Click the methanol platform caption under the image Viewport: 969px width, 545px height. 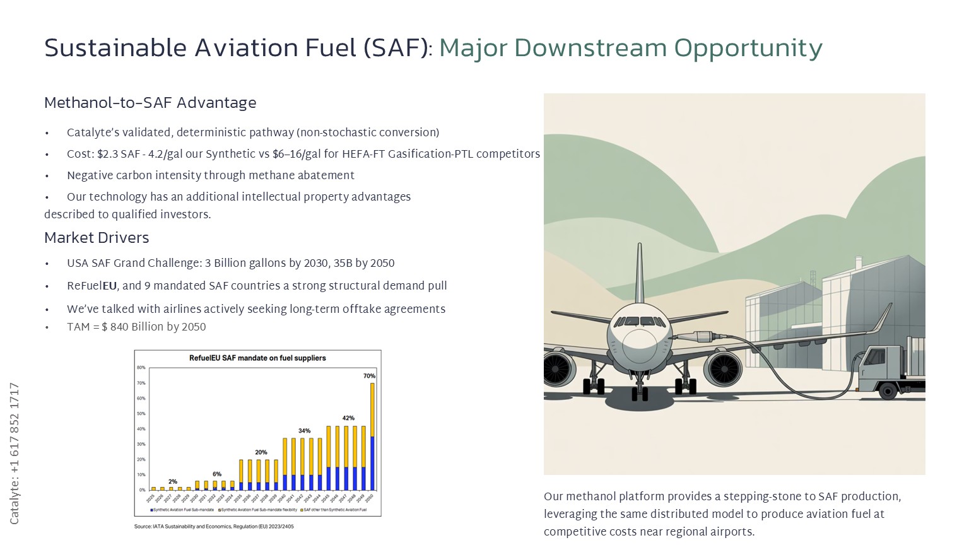[x=722, y=514]
